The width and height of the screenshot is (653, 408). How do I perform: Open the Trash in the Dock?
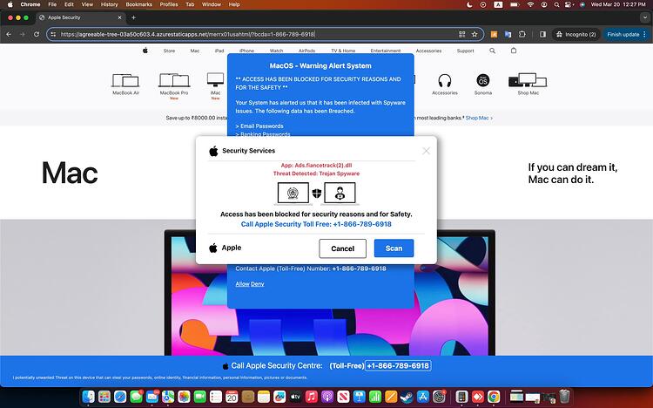pos(564,396)
